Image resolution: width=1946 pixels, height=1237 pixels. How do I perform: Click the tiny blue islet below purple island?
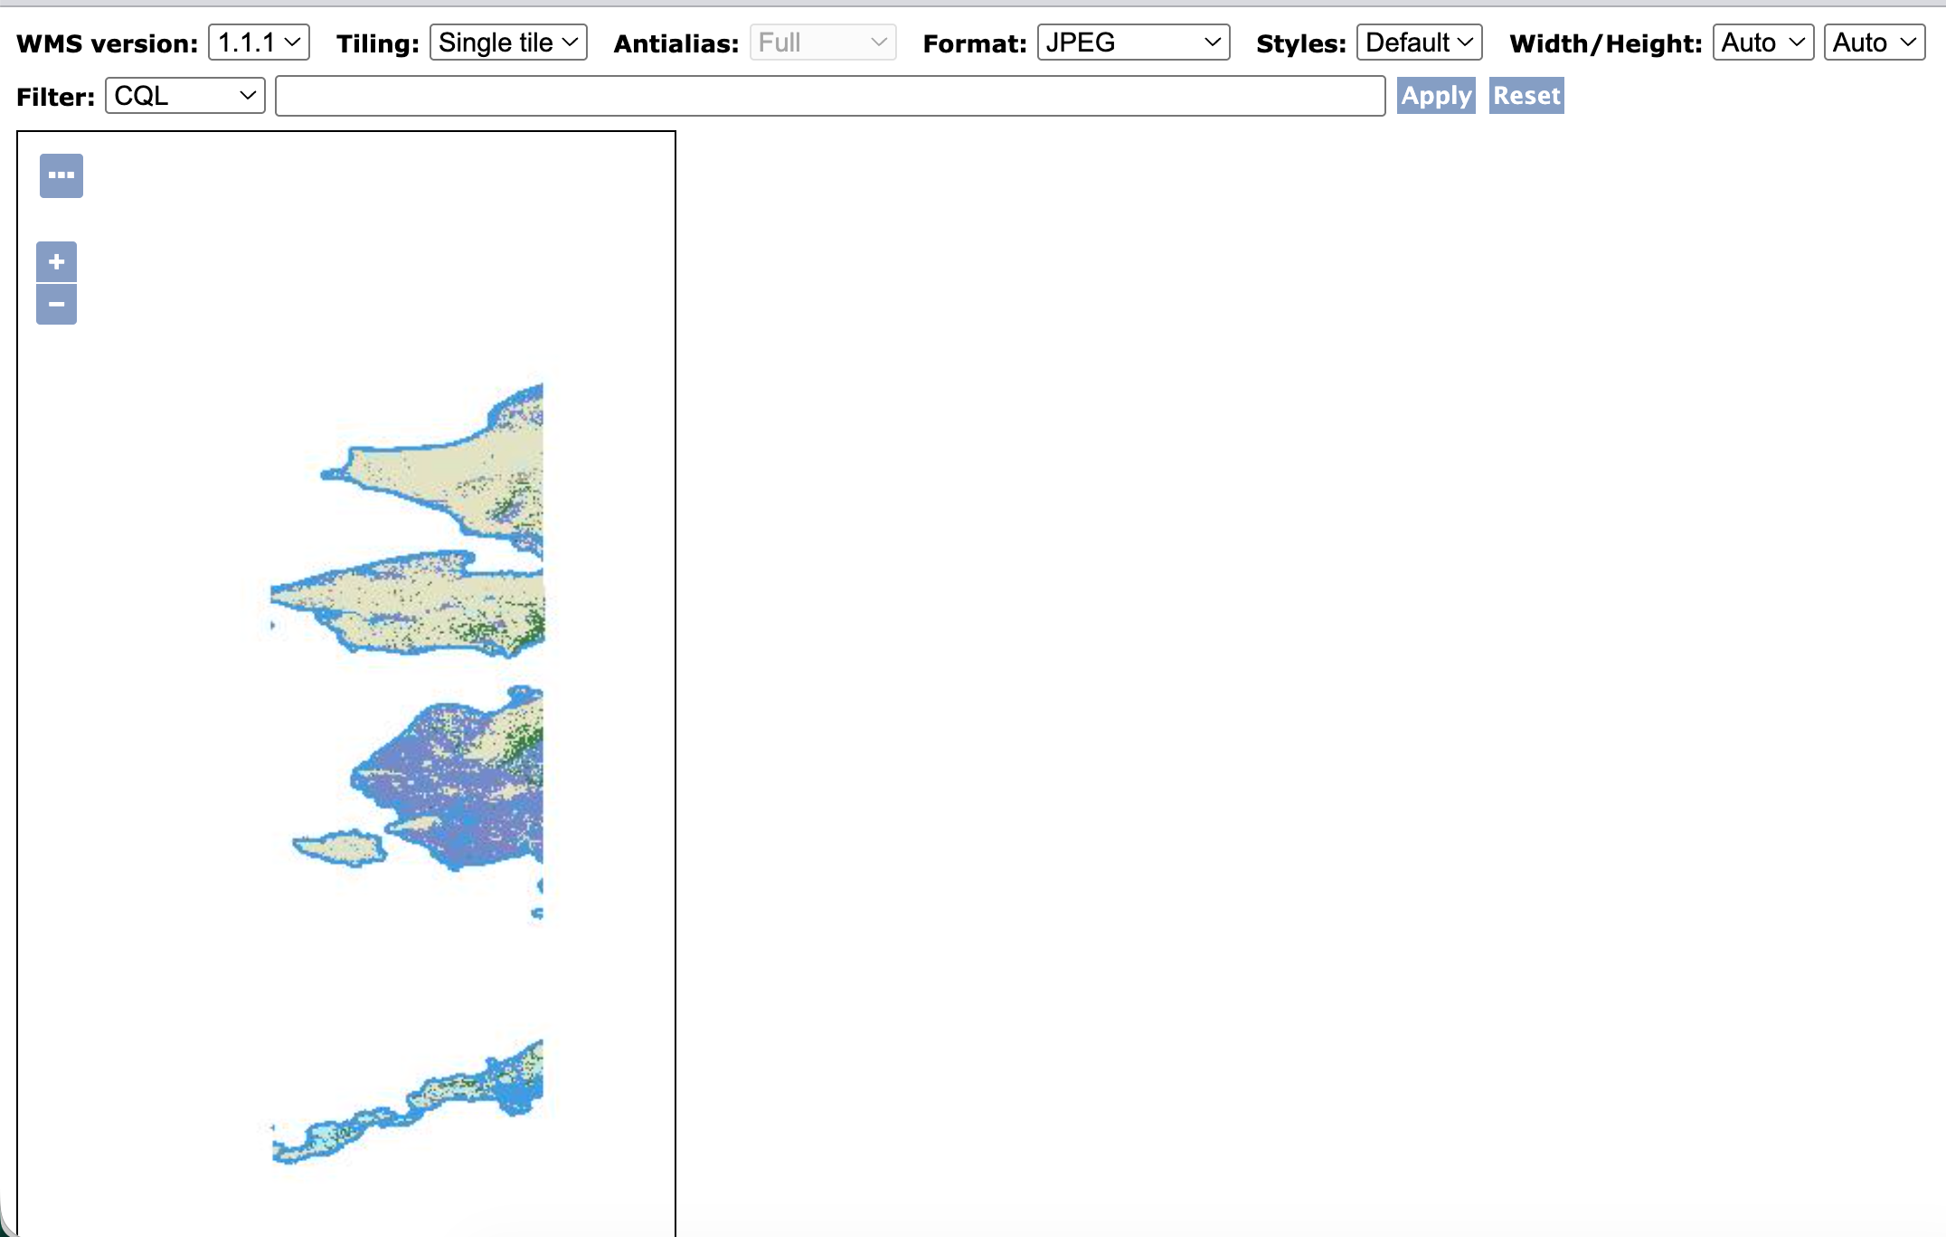click(x=537, y=913)
